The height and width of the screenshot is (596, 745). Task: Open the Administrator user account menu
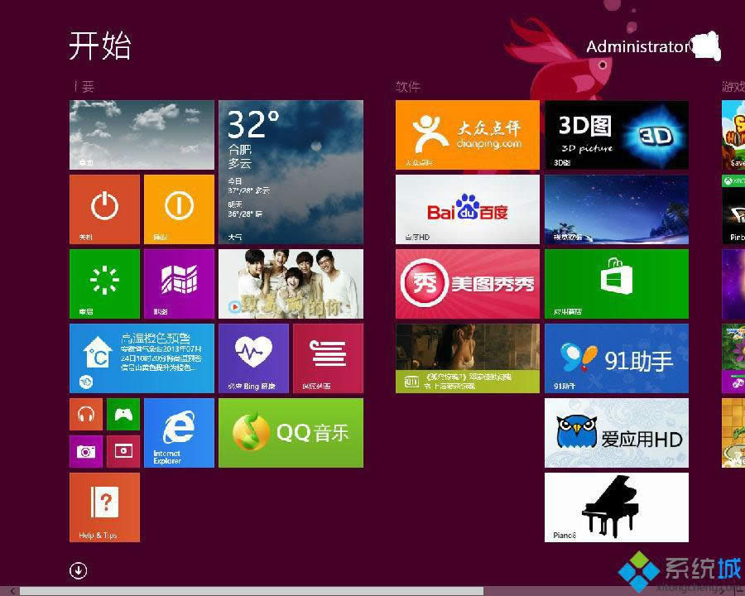point(637,47)
